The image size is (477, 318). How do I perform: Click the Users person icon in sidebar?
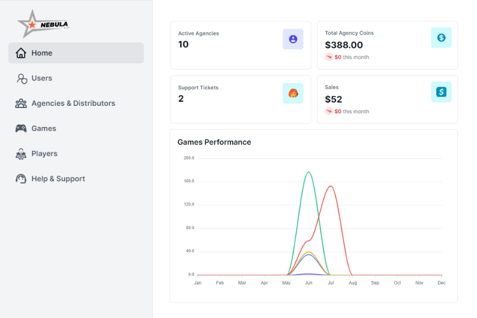pyautogui.click(x=22, y=78)
